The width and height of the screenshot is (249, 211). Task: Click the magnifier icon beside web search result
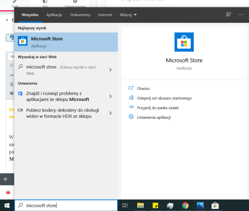[20, 67]
